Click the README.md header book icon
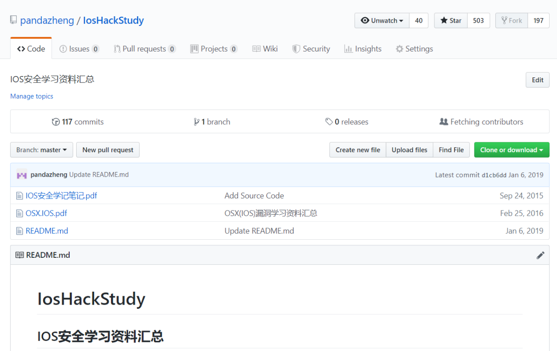The image size is (557, 351). click(x=19, y=255)
